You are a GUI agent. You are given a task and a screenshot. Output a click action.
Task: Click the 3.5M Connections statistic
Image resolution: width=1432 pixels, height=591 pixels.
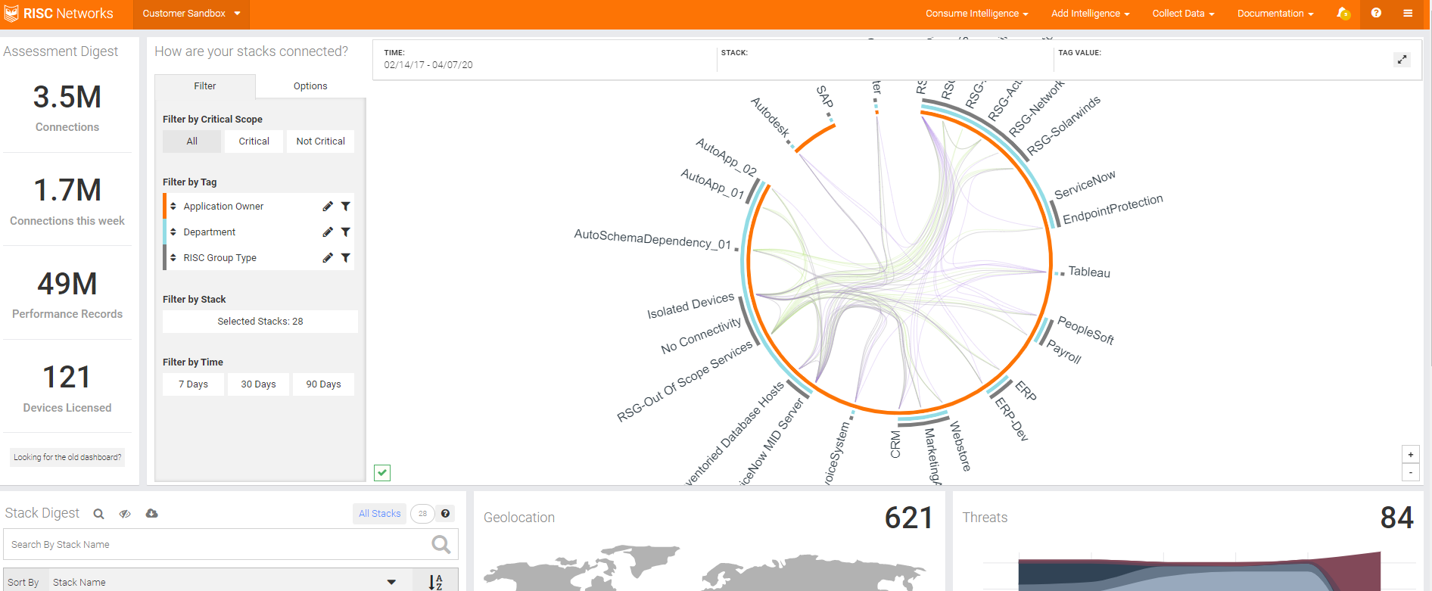pos(67,107)
